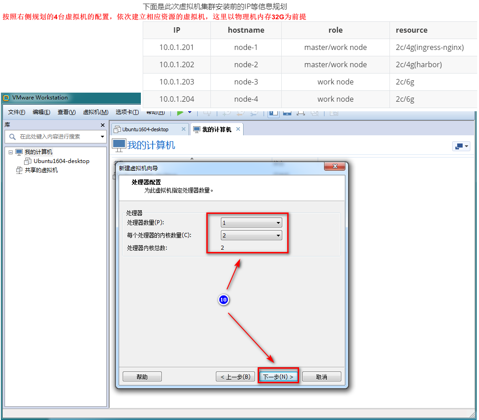This screenshot has height=420, width=479.
Task: Click the 共享的虚拟机 icon in library
Action: (19, 170)
